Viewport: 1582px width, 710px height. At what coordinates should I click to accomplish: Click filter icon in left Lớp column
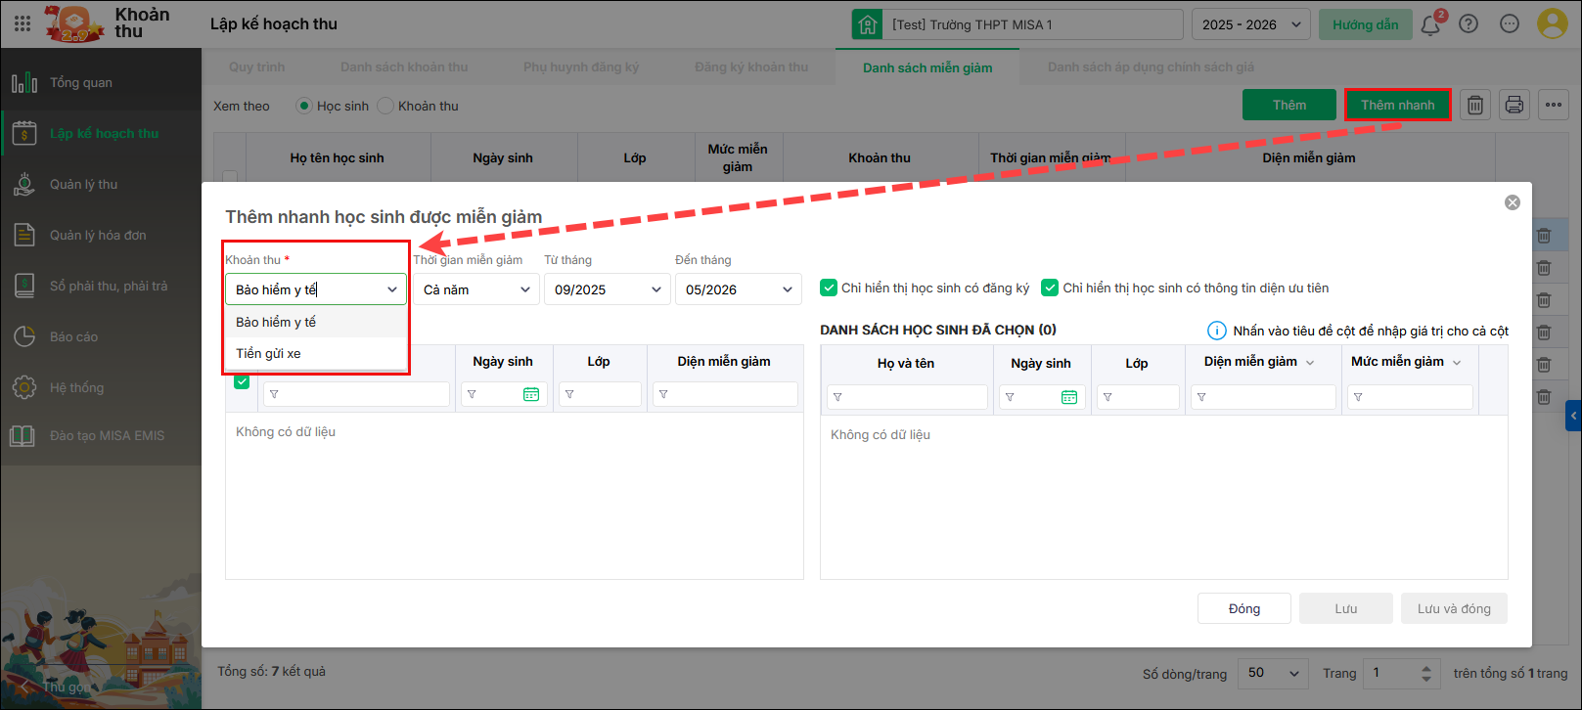pyautogui.click(x=569, y=394)
